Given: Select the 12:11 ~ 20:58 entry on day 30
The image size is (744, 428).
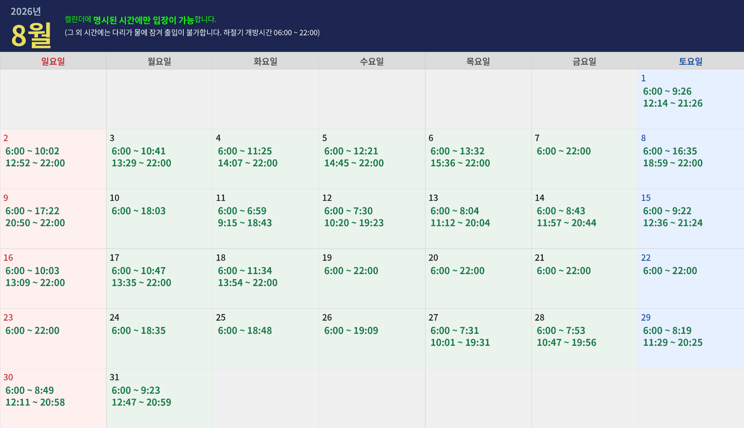Looking at the screenshot, I should (x=35, y=402).
